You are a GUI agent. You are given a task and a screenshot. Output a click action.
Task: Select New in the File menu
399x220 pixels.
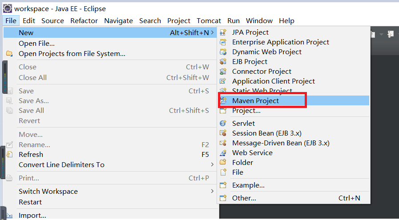point(110,32)
